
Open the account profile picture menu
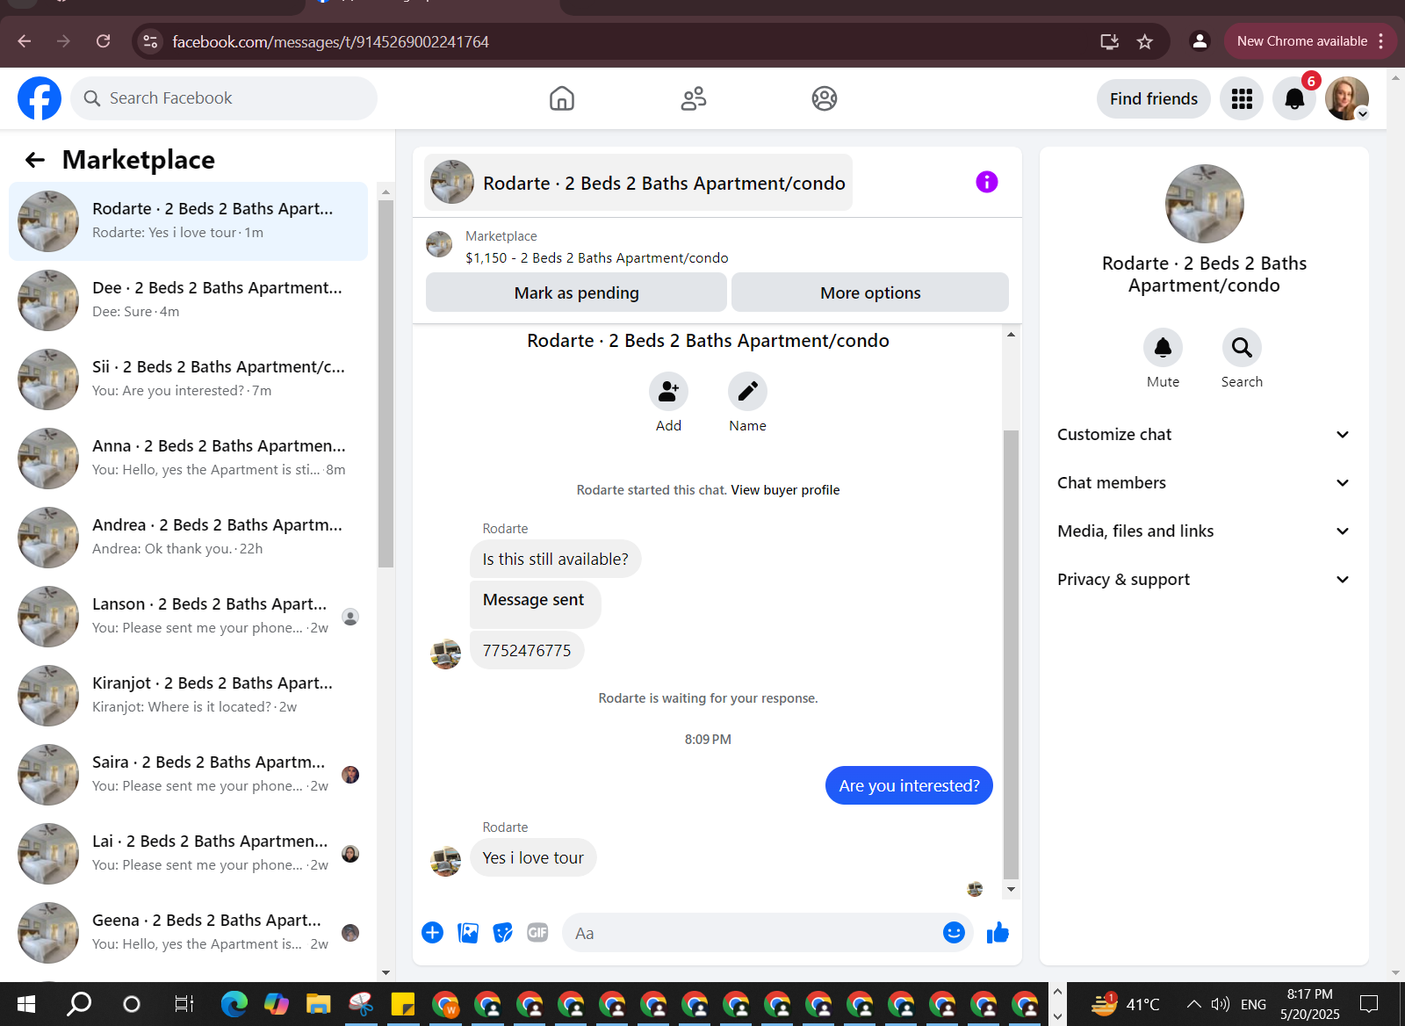pos(1347,98)
